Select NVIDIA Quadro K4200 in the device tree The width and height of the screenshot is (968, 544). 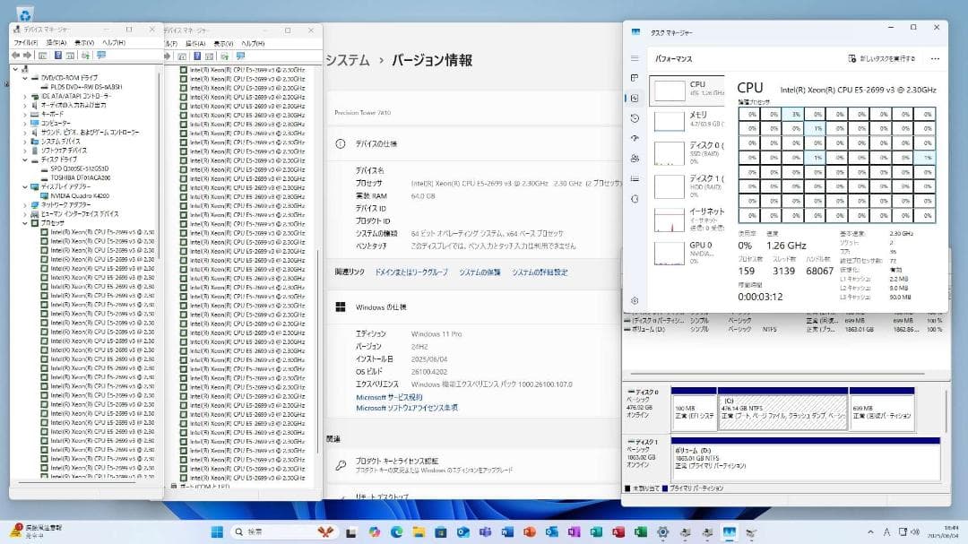click(x=81, y=195)
